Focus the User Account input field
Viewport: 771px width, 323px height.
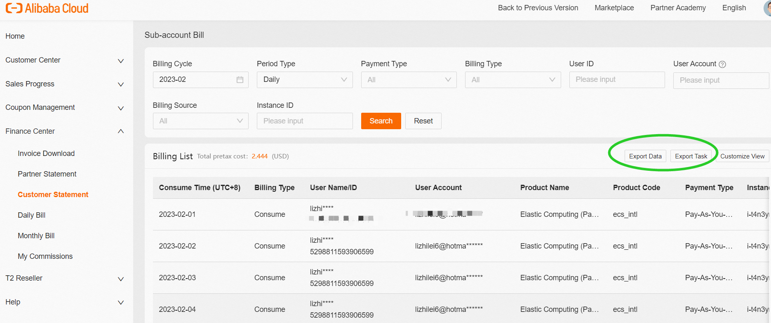pos(721,80)
